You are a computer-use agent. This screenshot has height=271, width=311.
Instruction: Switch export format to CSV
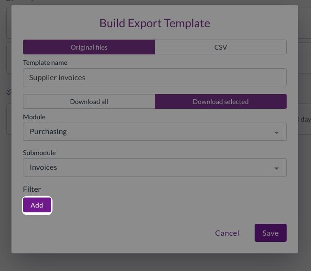[x=220, y=47]
